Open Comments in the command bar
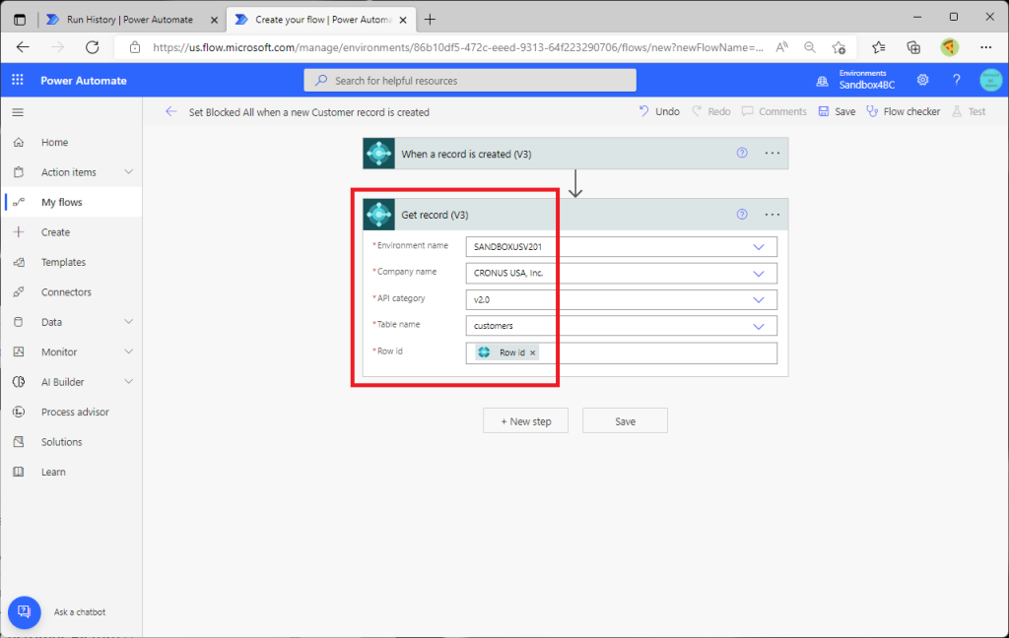This screenshot has width=1009, height=638. tap(774, 111)
